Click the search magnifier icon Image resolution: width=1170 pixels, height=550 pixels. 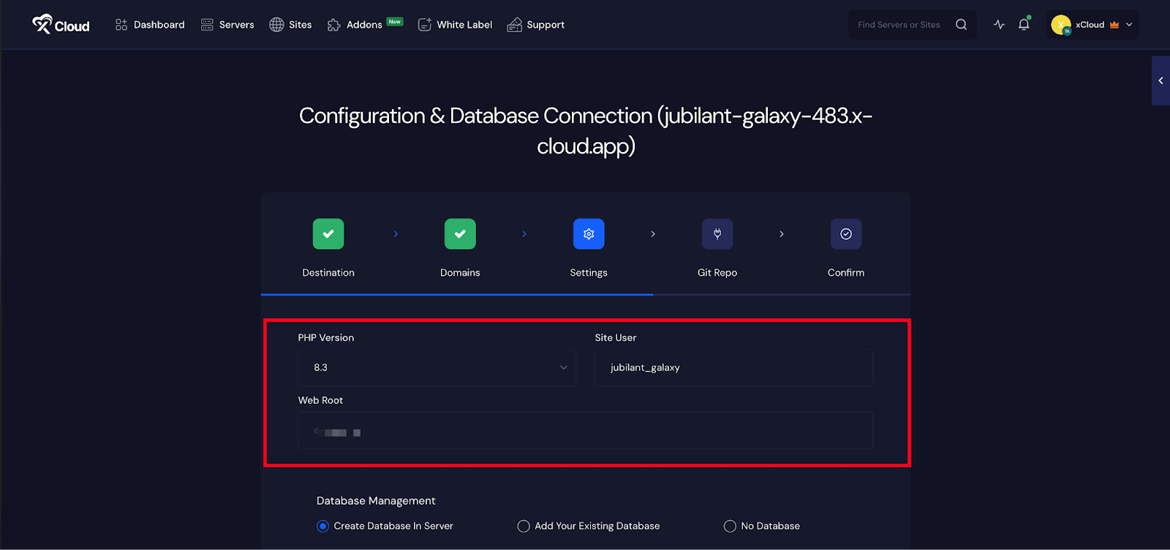coord(961,25)
